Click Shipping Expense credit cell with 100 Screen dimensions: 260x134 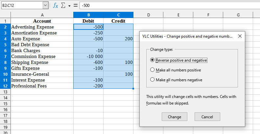point(118,62)
